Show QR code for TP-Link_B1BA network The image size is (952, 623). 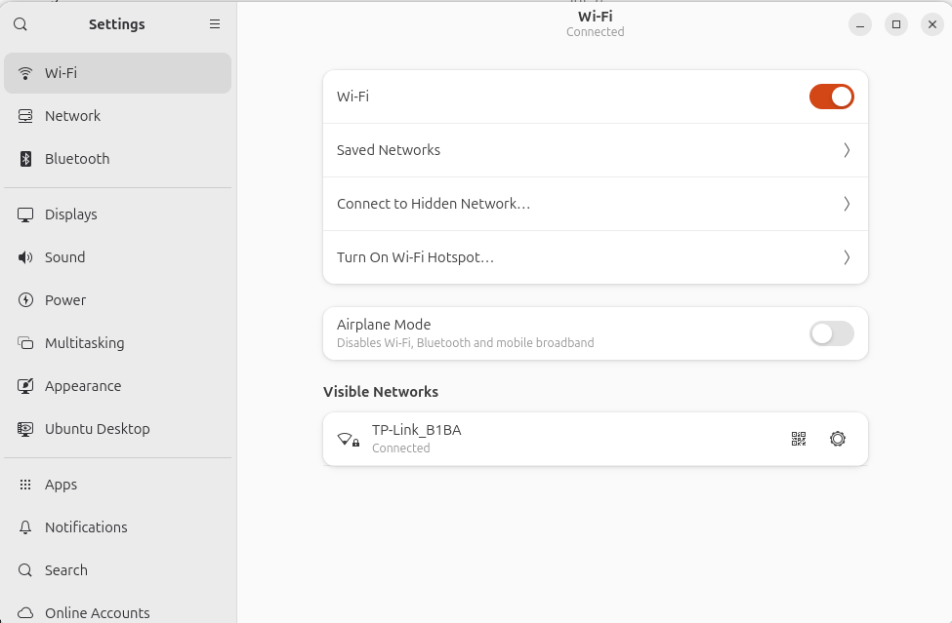point(799,439)
